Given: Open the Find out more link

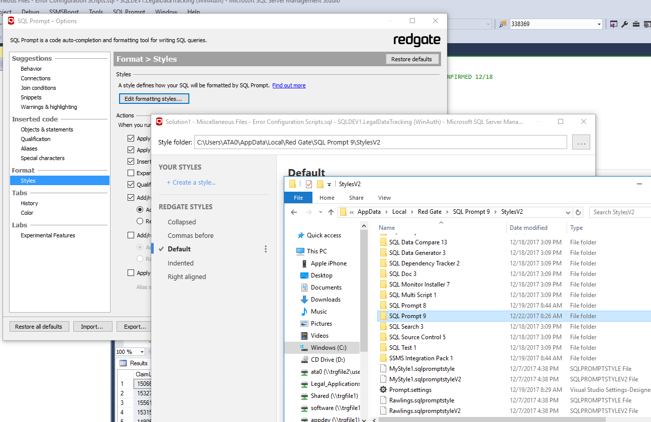Looking at the screenshot, I should pyautogui.click(x=289, y=85).
